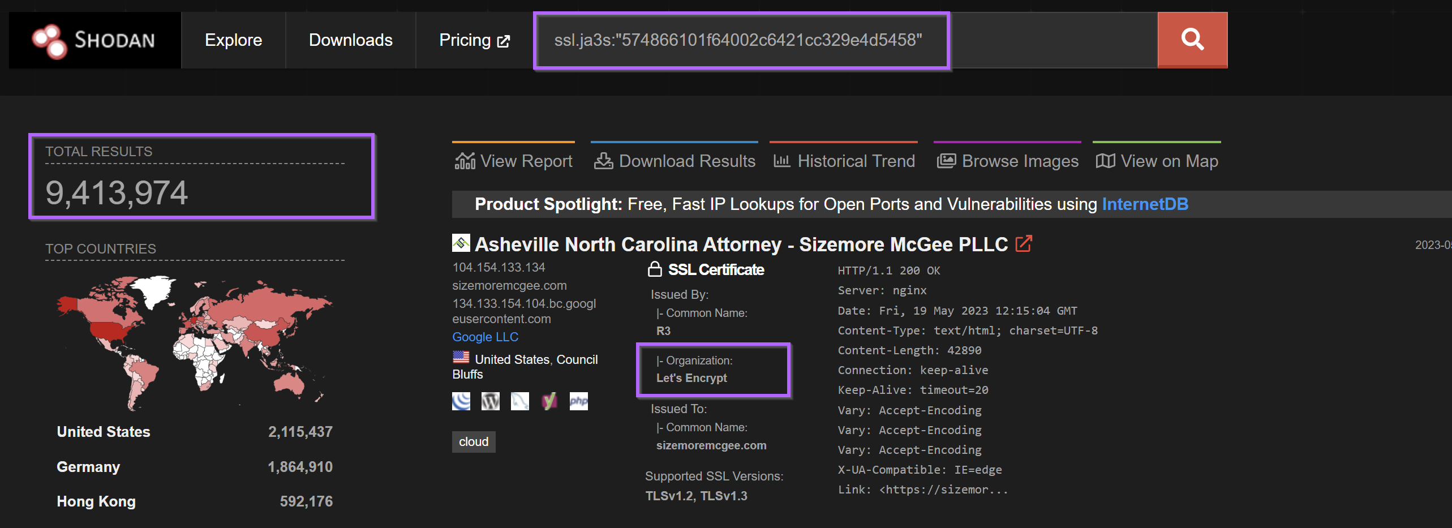The width and height of the screenshot is (1452, 528).
Task: Click the HTTP/1.1 200 OK line
Action: pyautogui.click(x=889, y=271)
